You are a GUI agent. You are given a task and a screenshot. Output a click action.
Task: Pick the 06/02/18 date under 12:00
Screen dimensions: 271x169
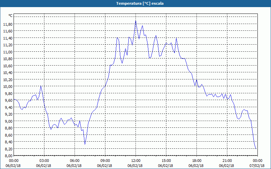[x=135, y=166]
